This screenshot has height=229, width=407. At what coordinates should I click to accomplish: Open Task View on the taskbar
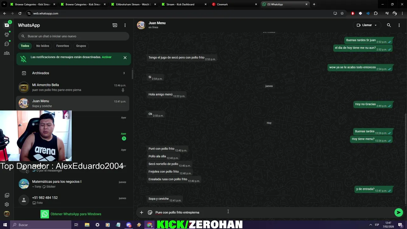pyautogui.click(x=76, y=225)
